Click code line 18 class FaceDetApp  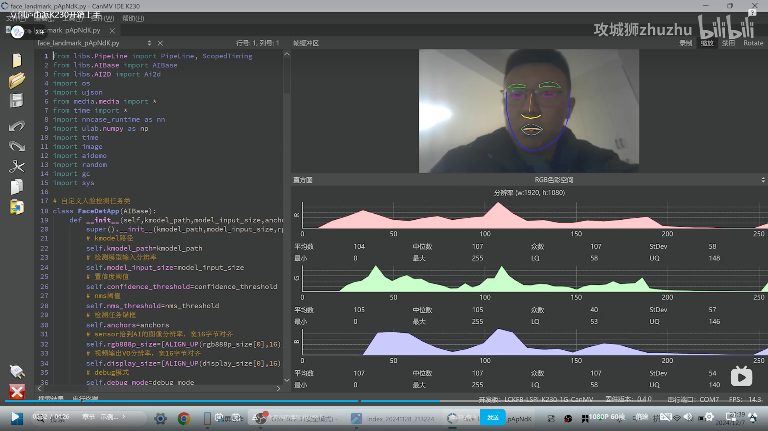[104, 211]
